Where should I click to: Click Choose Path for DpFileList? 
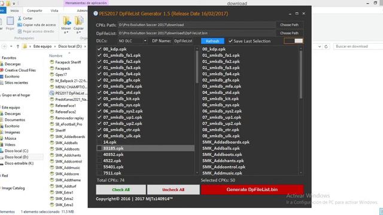click(x=289, y=33)
